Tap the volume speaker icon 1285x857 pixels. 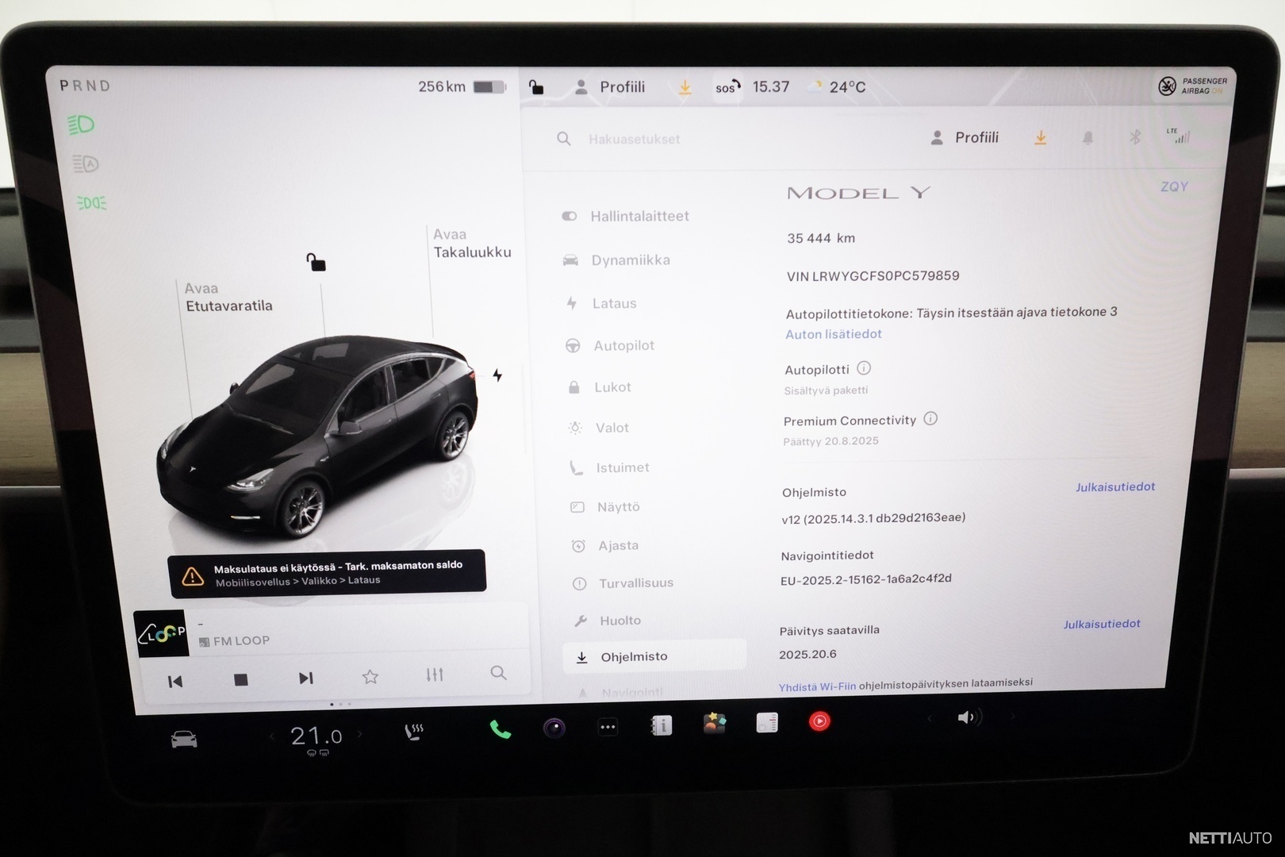click(969, 717)
